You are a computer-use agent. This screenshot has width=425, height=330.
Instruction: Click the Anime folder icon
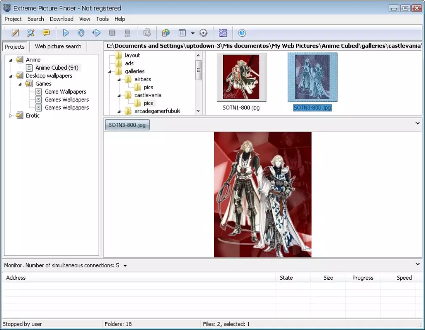tap(19, 59)
